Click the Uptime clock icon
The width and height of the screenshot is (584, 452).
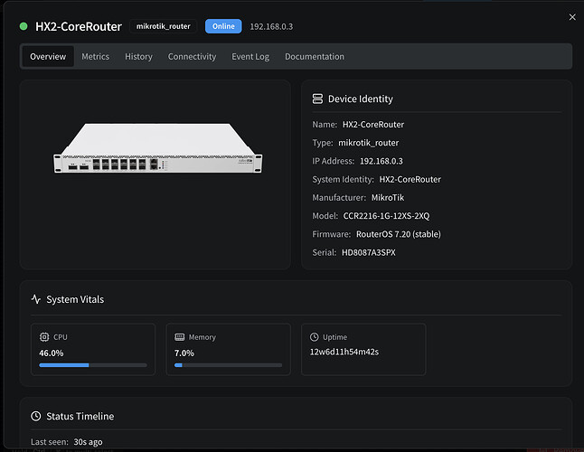(x=315, y=337)
